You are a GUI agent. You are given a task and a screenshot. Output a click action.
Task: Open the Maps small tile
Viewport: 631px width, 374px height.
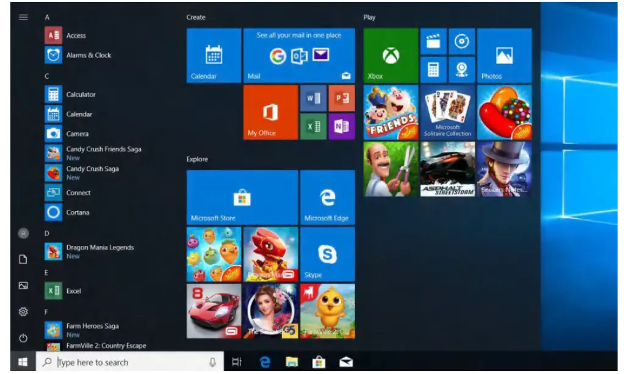click(461, 70)
